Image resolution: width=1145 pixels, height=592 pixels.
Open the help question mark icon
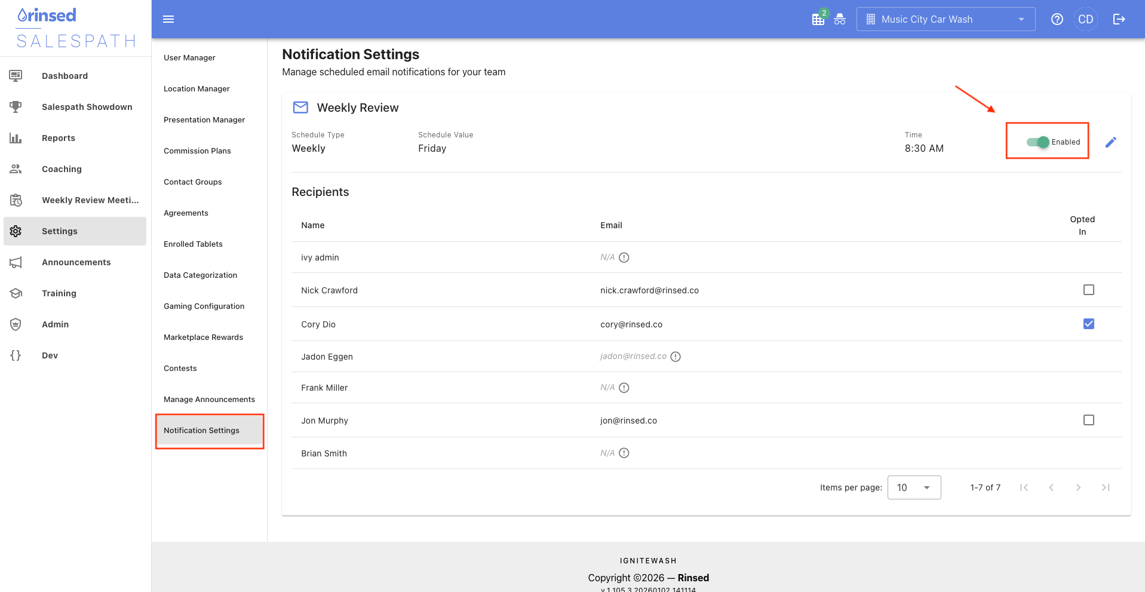[1057, 19]
